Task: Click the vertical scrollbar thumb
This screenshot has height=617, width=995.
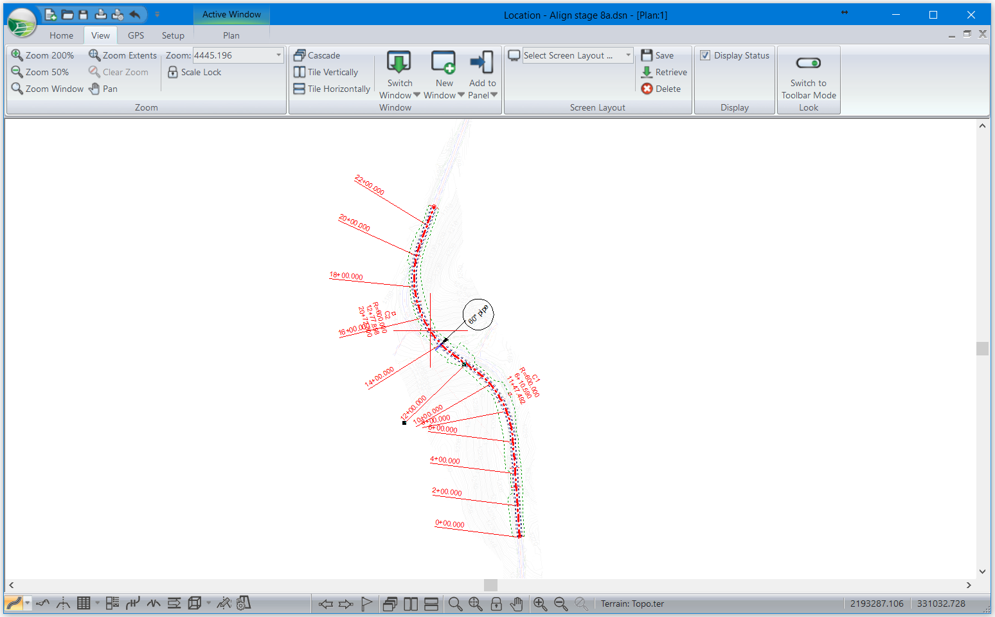Action: click(x=982, y=348)
